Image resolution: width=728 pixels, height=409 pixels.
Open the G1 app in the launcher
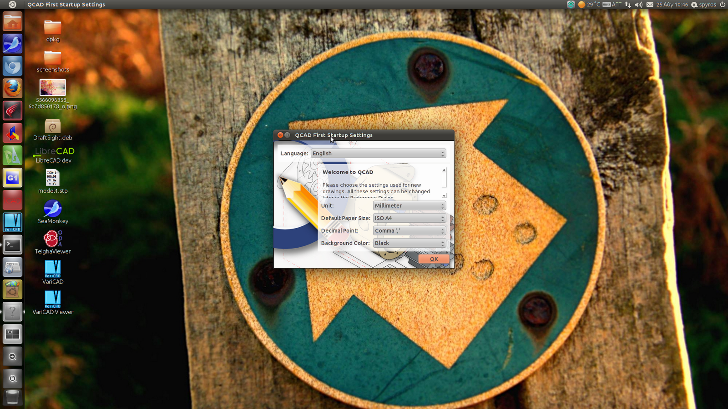tap(12, 178)
